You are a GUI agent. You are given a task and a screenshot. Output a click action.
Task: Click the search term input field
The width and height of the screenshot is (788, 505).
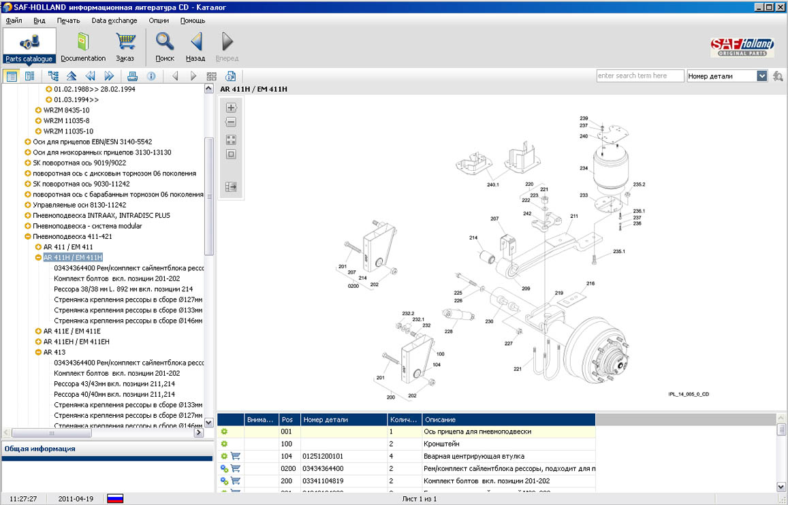(x=640, y=76)
